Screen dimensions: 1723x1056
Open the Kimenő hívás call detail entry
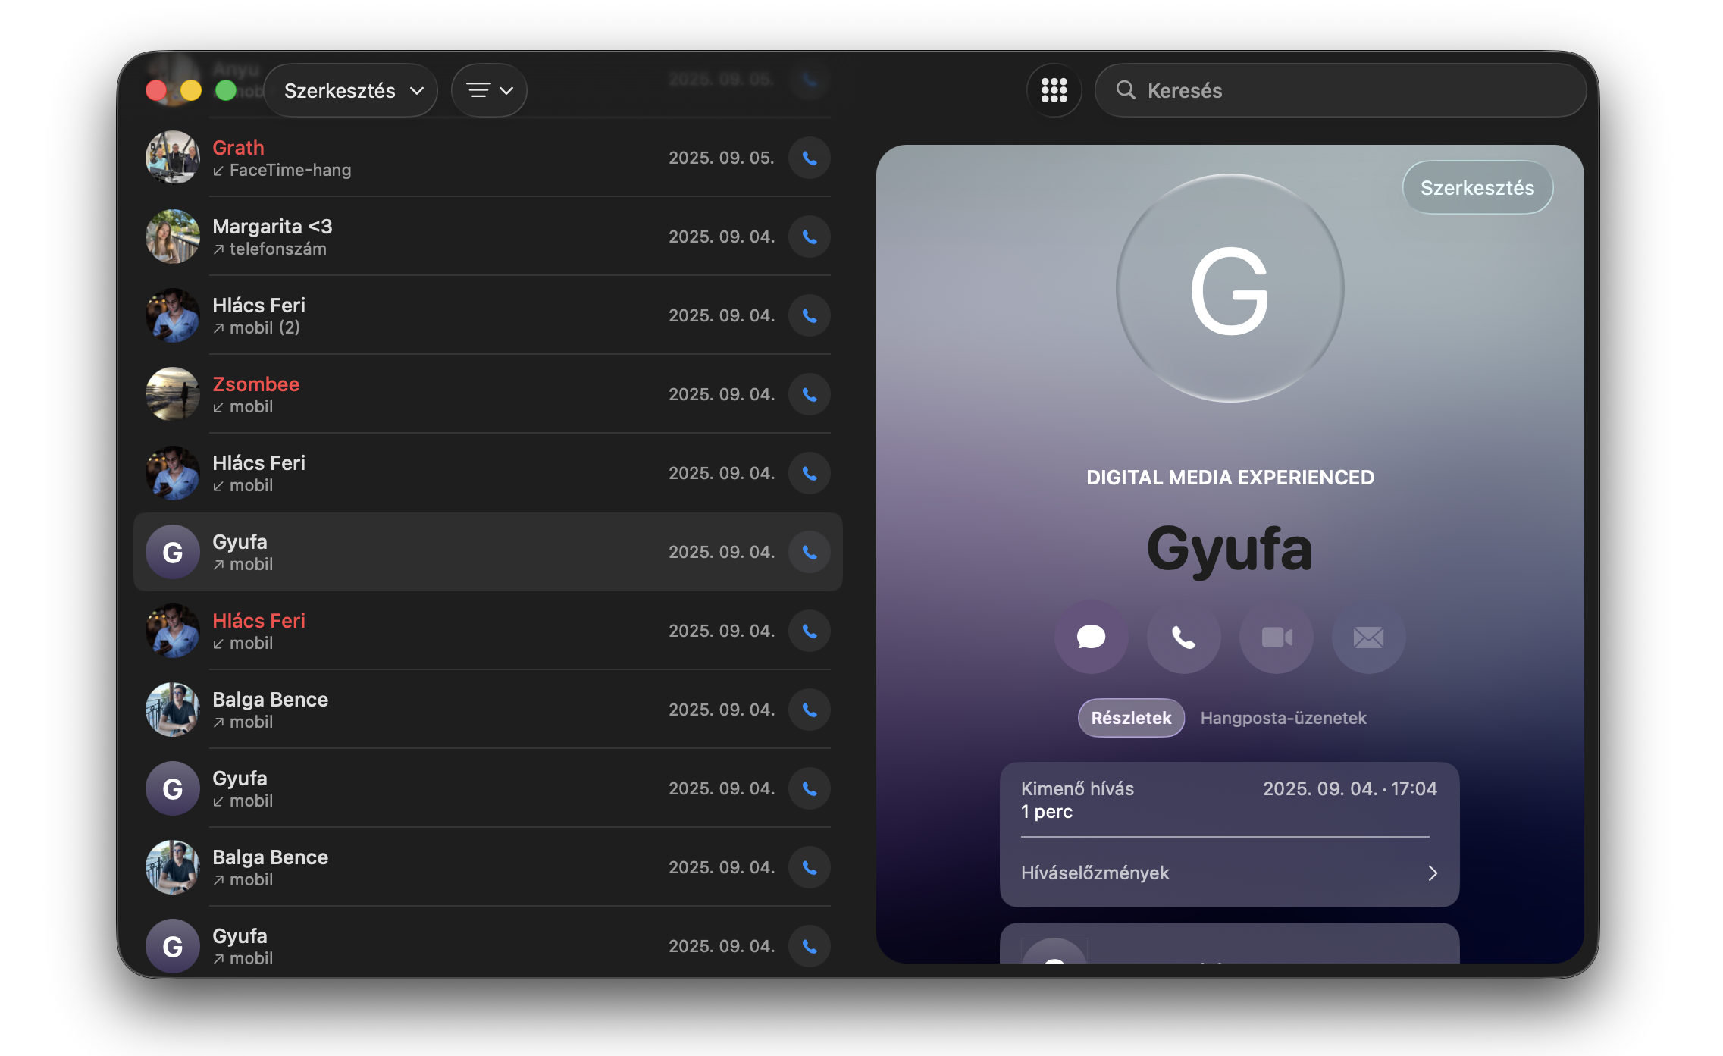pyautogui.click(x=1228, y=800)
